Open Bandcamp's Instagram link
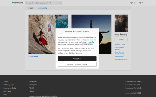156x97 pixels. click(33, 85)
